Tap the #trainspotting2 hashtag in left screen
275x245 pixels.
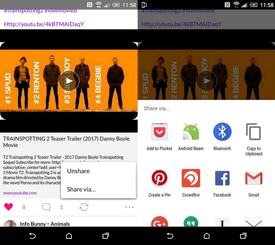[24, 11]
